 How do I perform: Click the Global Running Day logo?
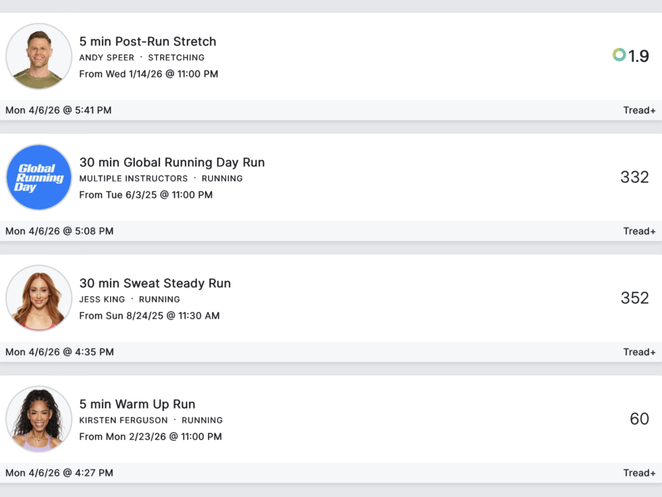(x=39, y=178)
